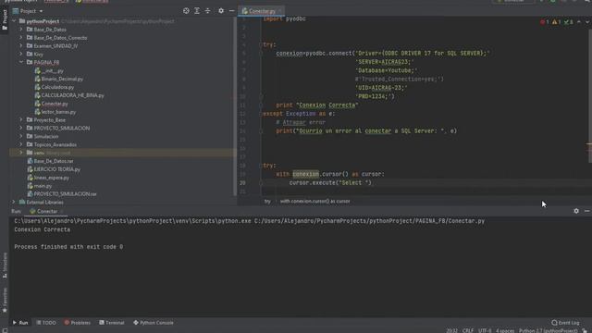Click the Python 2.7 interpreter widget
This screenshot has height=333, width=592.
point(548,330)
